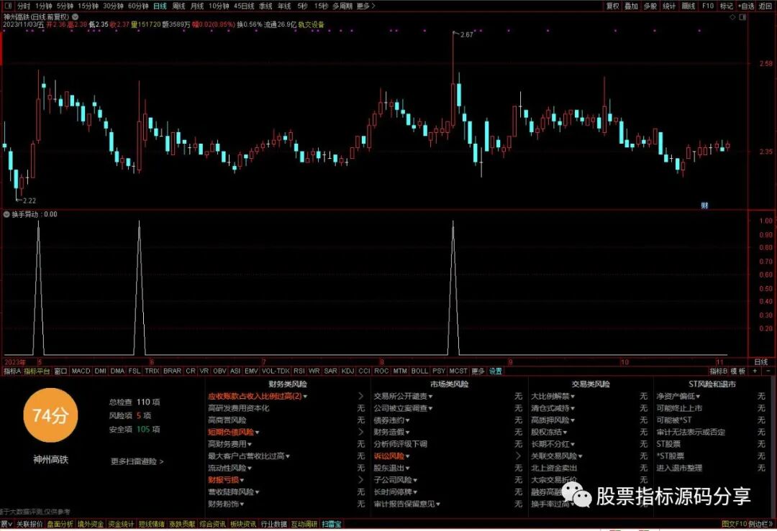Open the 扫雷宝 bottom tab
Screen dimensions: 777x531
332,524
